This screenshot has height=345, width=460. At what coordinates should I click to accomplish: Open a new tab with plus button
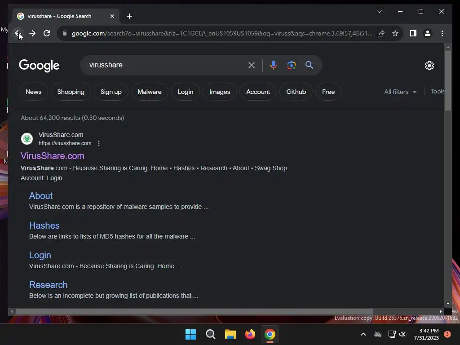tap(129, 16)
